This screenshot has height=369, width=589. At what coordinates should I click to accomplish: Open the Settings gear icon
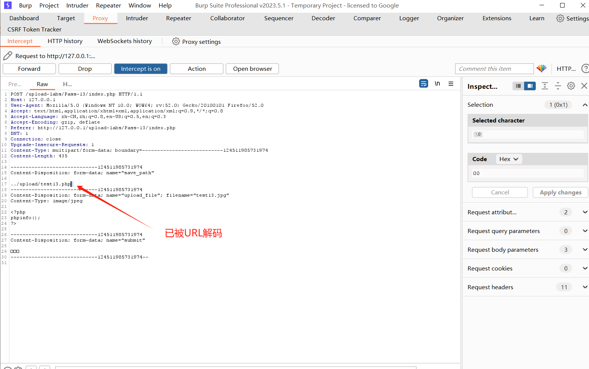click(560, 18)
